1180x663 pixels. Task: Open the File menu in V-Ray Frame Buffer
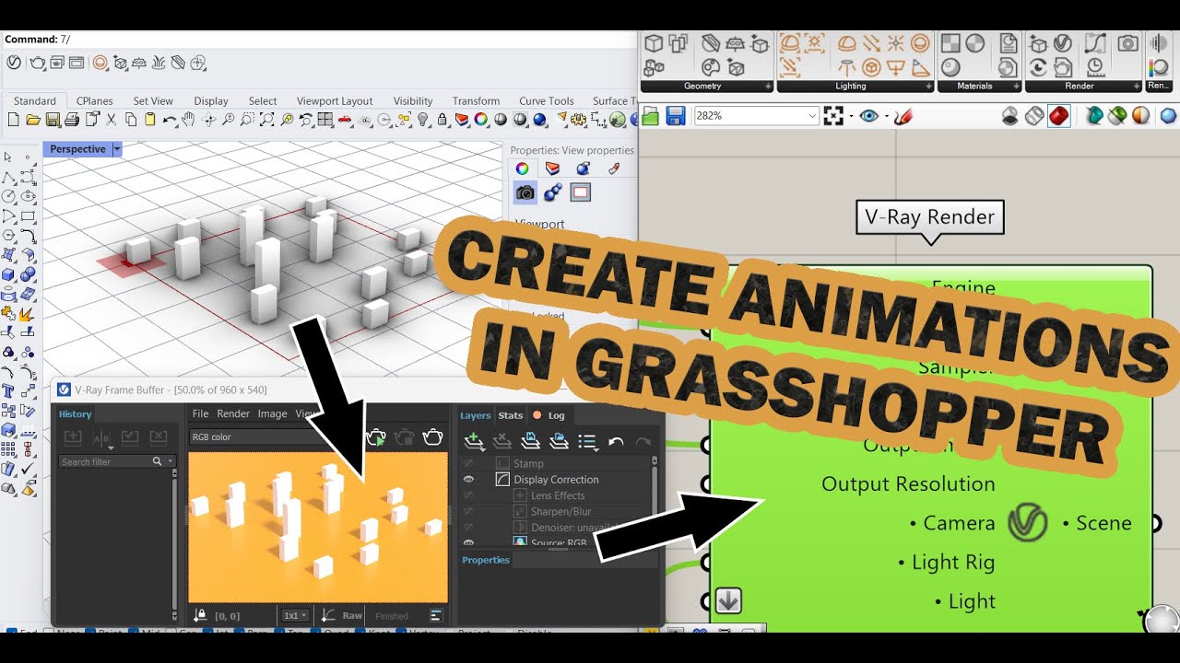click(200, 413)
